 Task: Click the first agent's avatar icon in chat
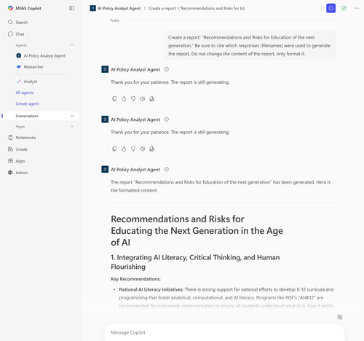(105, 69)
